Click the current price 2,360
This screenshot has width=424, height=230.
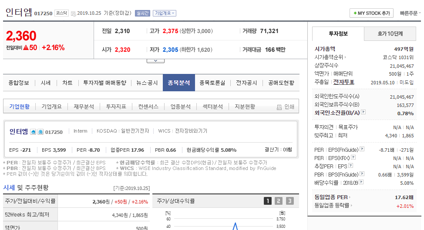click(x=21, y=36)
